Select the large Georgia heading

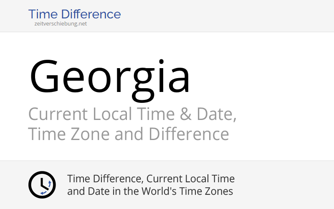tap(110, 77)
